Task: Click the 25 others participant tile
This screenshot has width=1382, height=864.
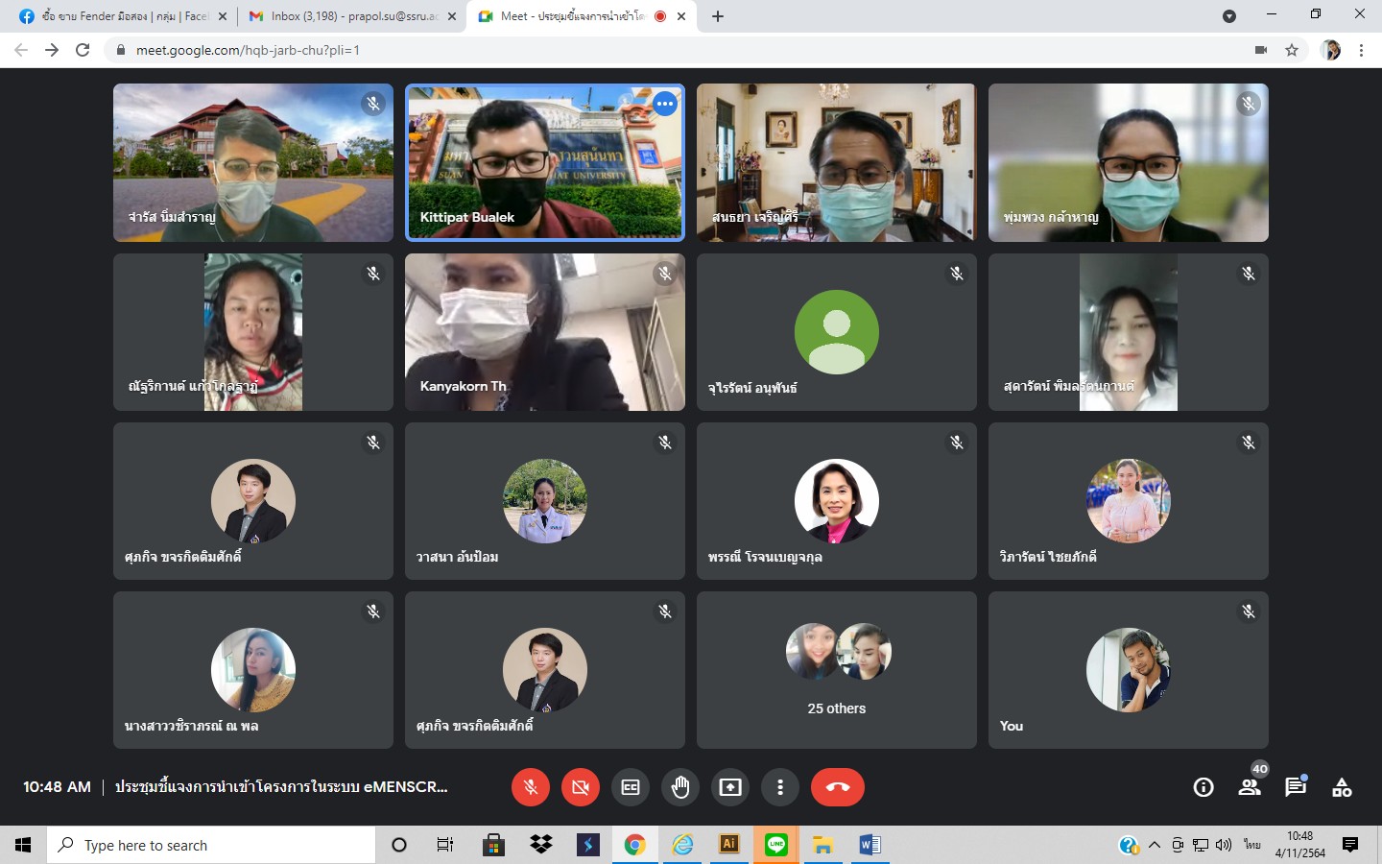Action: click(x=836, y=669)
